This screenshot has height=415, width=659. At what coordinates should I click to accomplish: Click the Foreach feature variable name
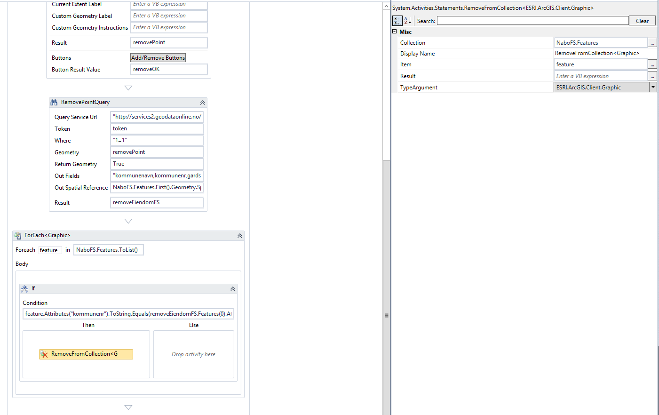coord(50,250)
